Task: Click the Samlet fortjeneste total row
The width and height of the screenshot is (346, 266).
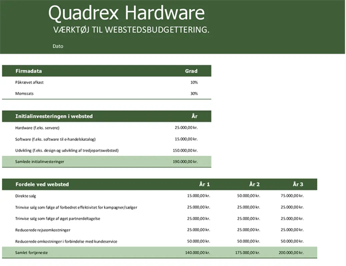Action: pos(31,252)
